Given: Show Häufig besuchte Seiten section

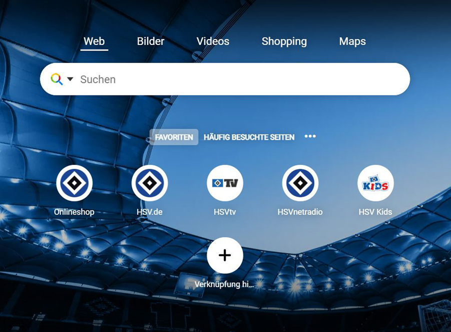Looking at the screenshot, I should (249, 137).
